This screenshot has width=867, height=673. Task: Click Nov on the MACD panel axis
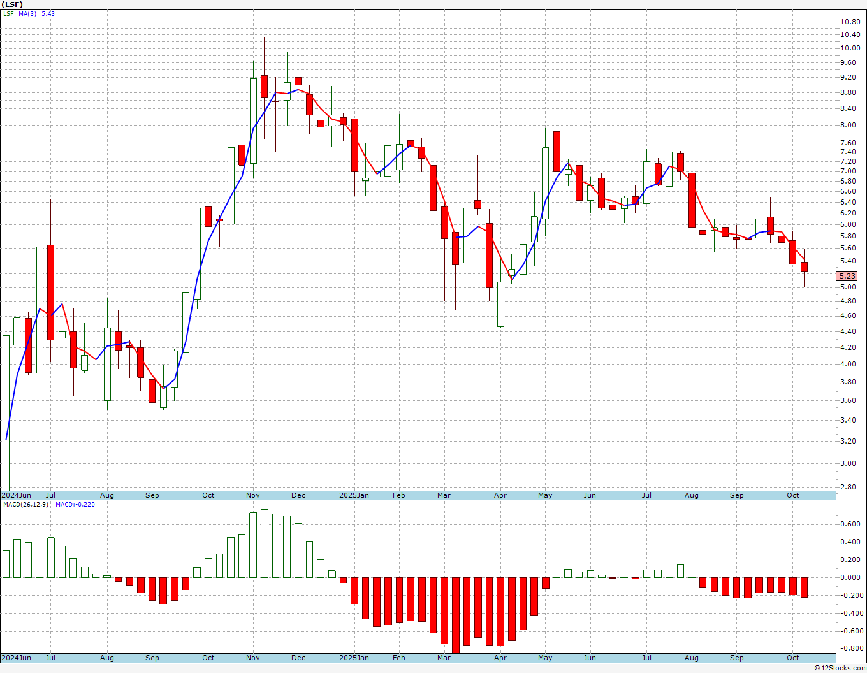point(253,658)
